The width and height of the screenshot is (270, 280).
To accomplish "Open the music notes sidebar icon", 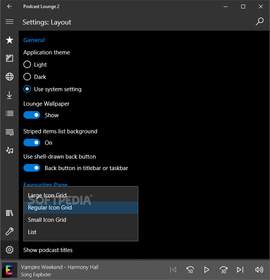I will [x=10, y=150].
